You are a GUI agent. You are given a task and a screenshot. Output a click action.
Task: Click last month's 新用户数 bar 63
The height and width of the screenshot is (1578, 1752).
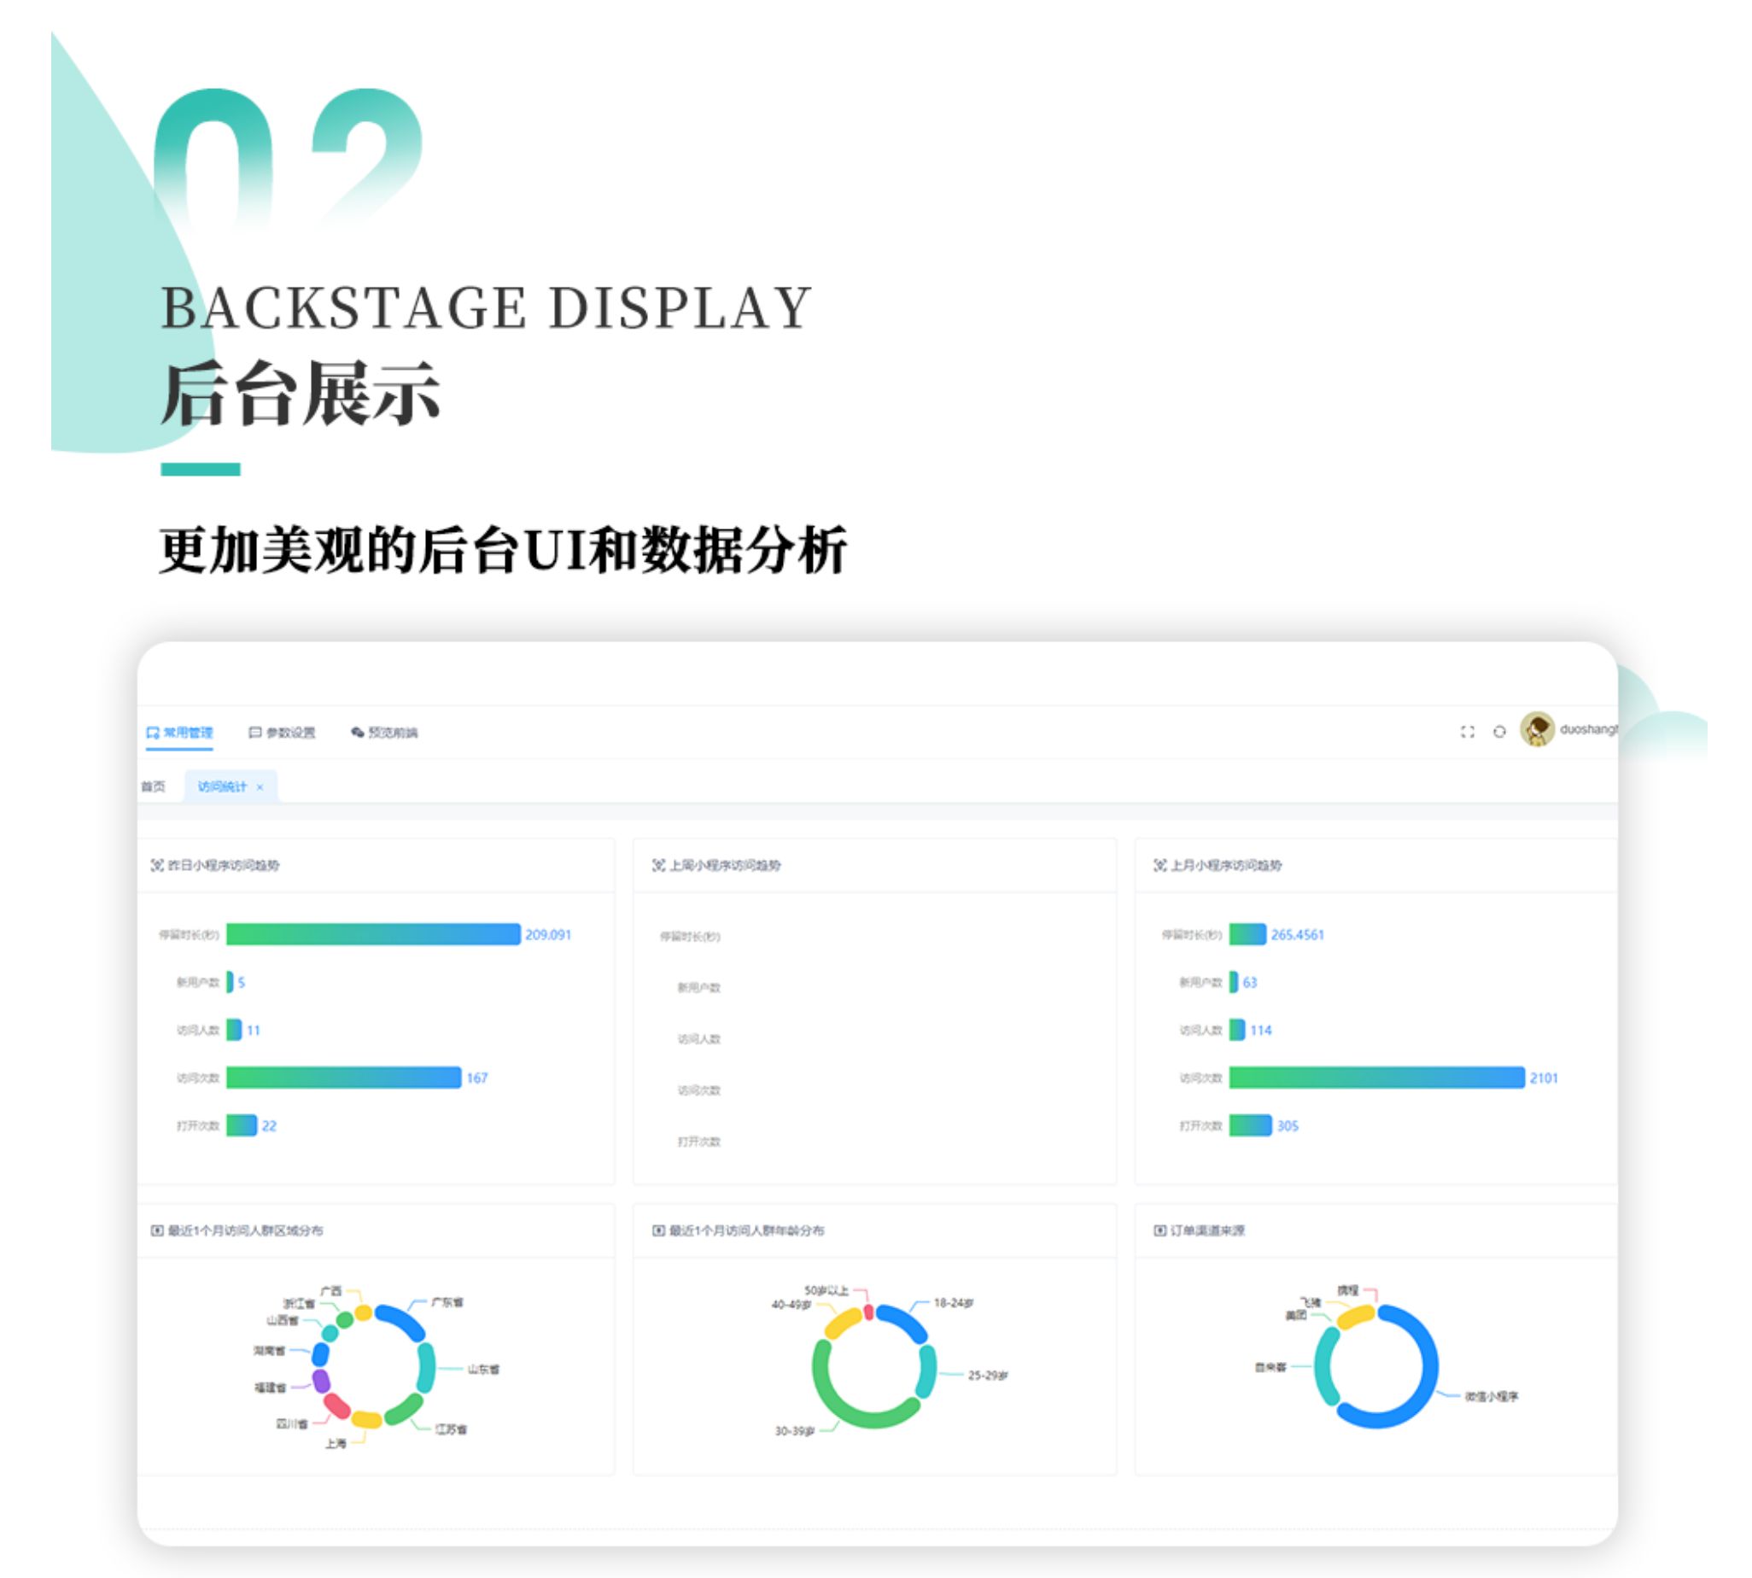(x=1234, y=982)
